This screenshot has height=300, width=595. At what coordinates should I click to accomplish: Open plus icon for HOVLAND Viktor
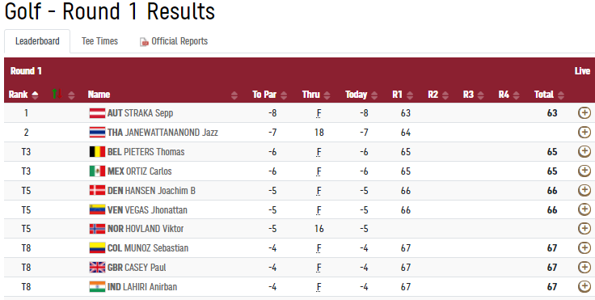tap(584, 228)
